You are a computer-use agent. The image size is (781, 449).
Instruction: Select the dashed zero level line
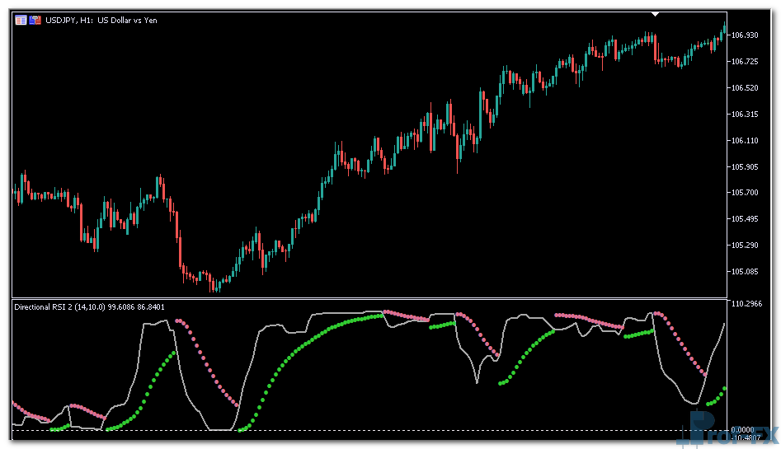coord(330,430)
